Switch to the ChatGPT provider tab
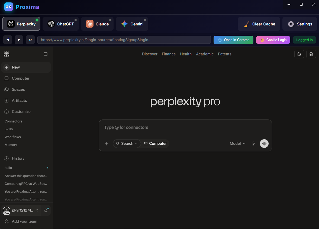This screenshot has height=229, width=319. 61,24
